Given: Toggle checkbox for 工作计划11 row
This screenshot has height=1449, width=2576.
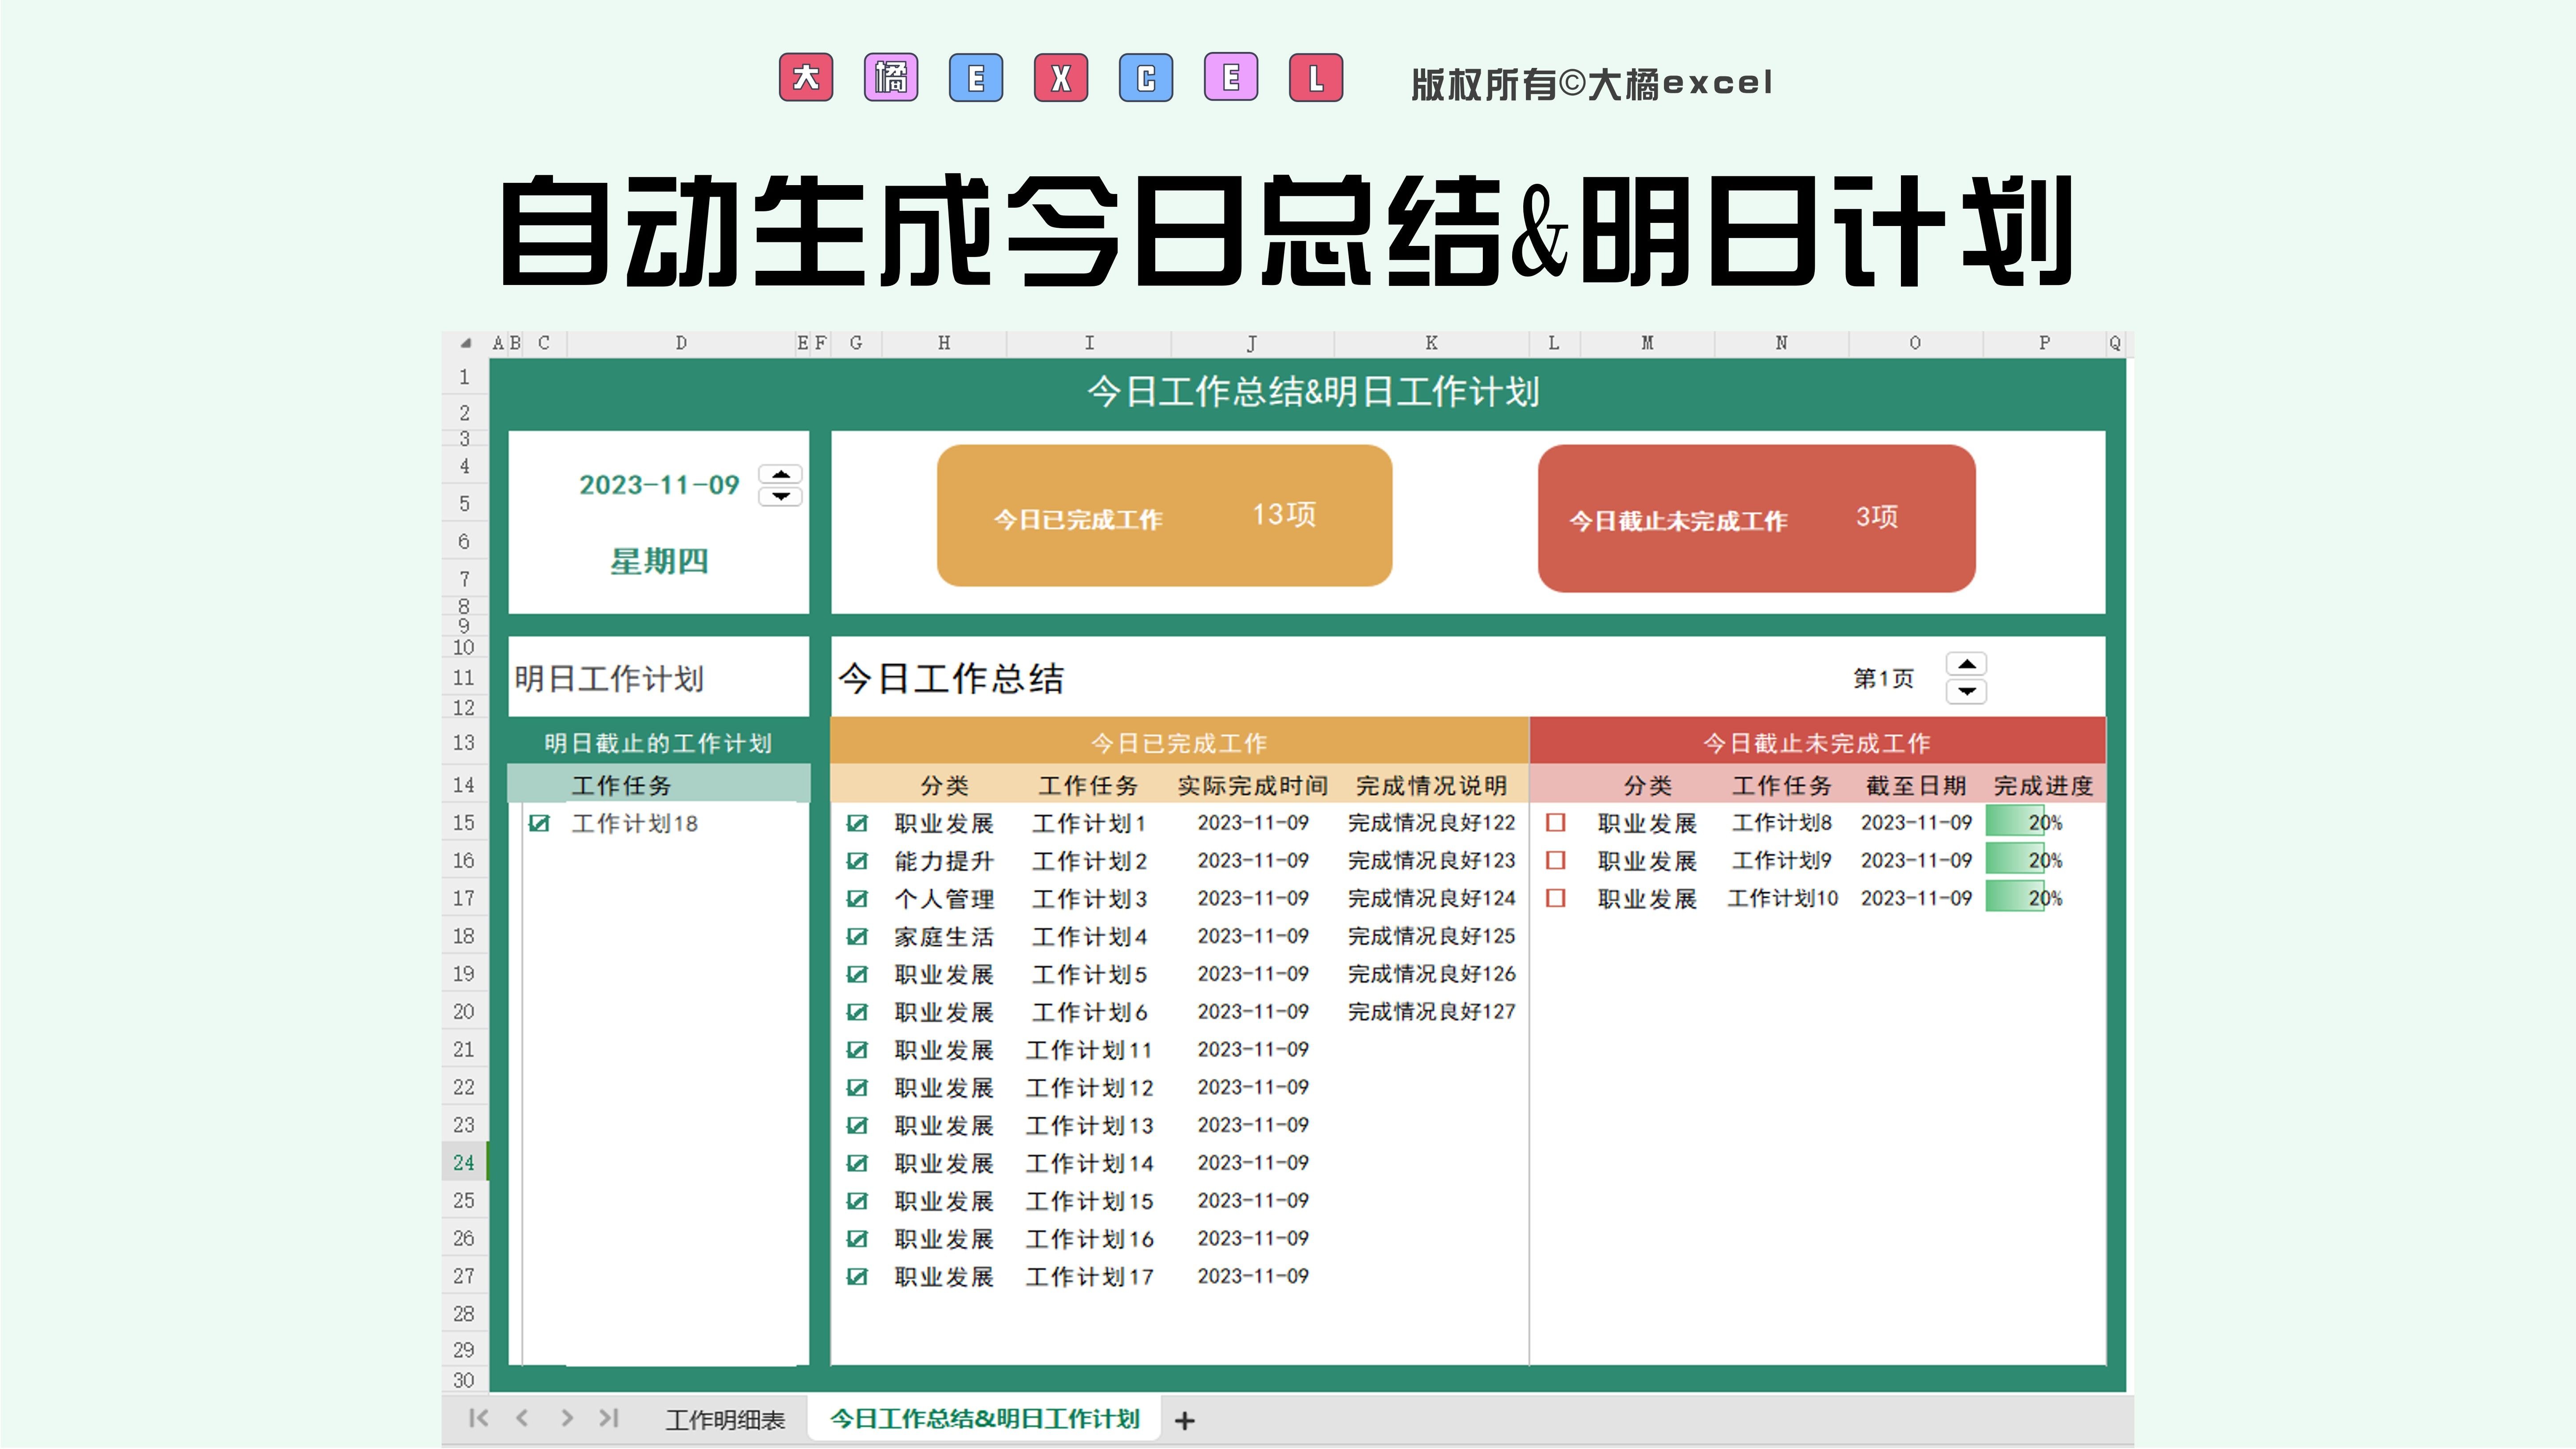Looking at the screenshot, I should (x=857, y=1050).
